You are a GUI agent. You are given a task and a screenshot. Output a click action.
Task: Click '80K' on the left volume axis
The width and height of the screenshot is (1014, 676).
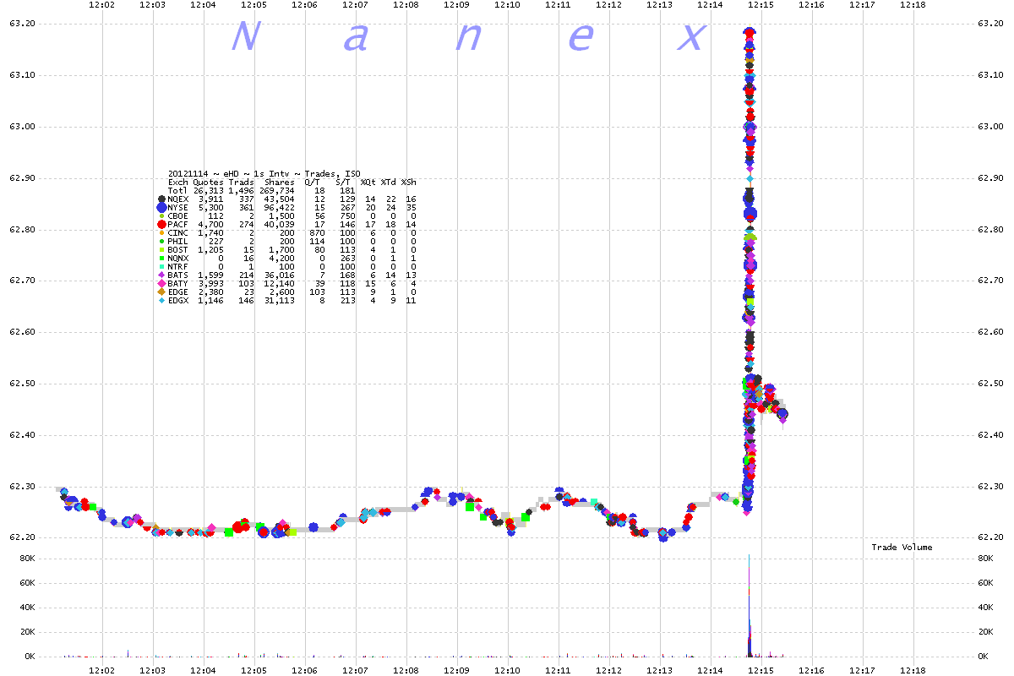pyautogui.click(x=25, y=559)
